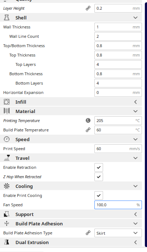Click the Shell category icon
The width and height of the screenshot is (147, 252).
tap(6, 18)
